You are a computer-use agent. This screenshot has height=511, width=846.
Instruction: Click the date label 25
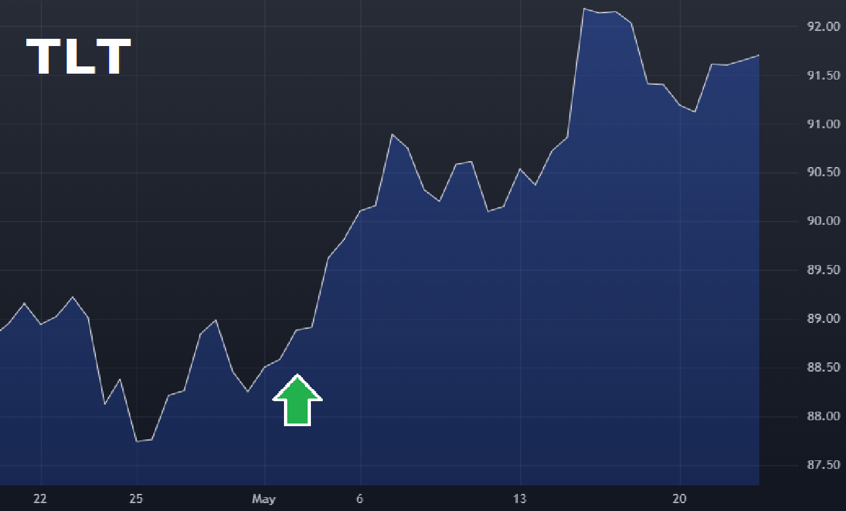click(136, 499)
